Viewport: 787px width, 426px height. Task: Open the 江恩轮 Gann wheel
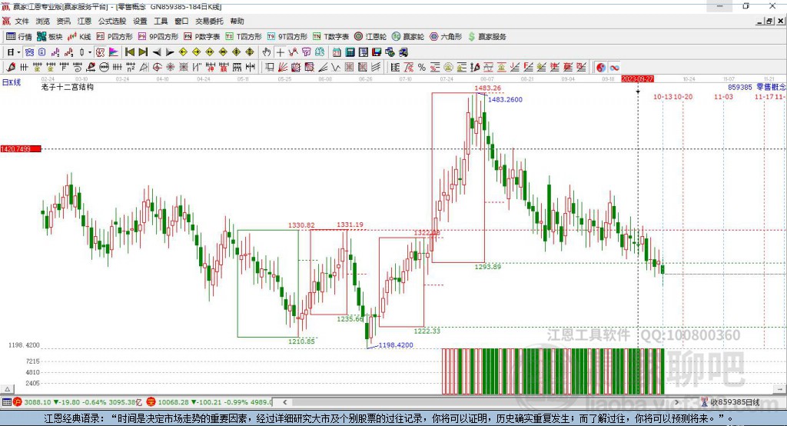[370, 37]
